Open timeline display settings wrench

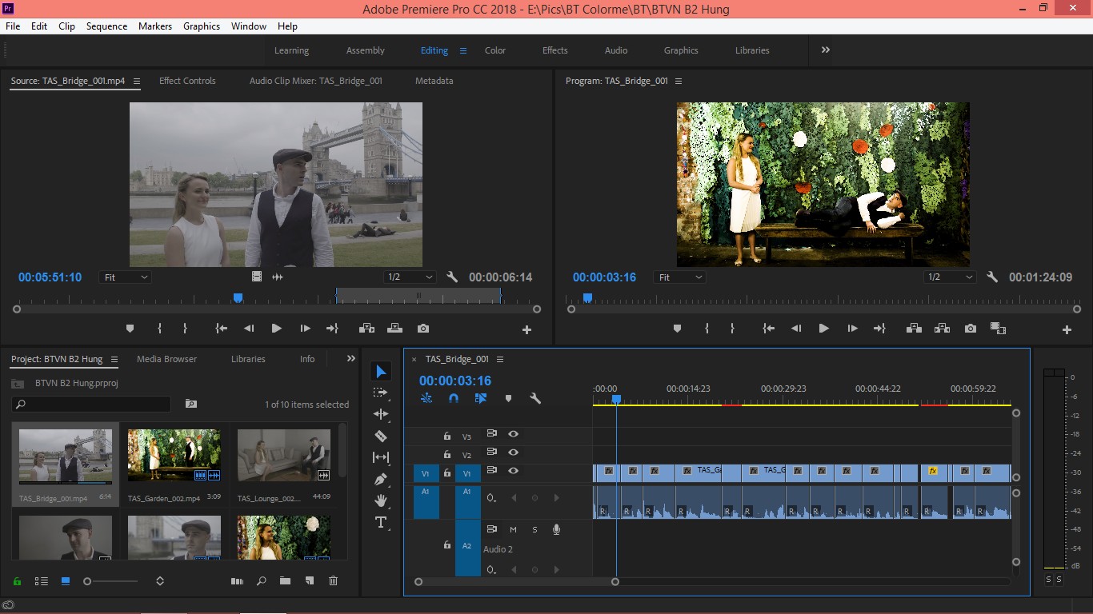click(535, 398)
